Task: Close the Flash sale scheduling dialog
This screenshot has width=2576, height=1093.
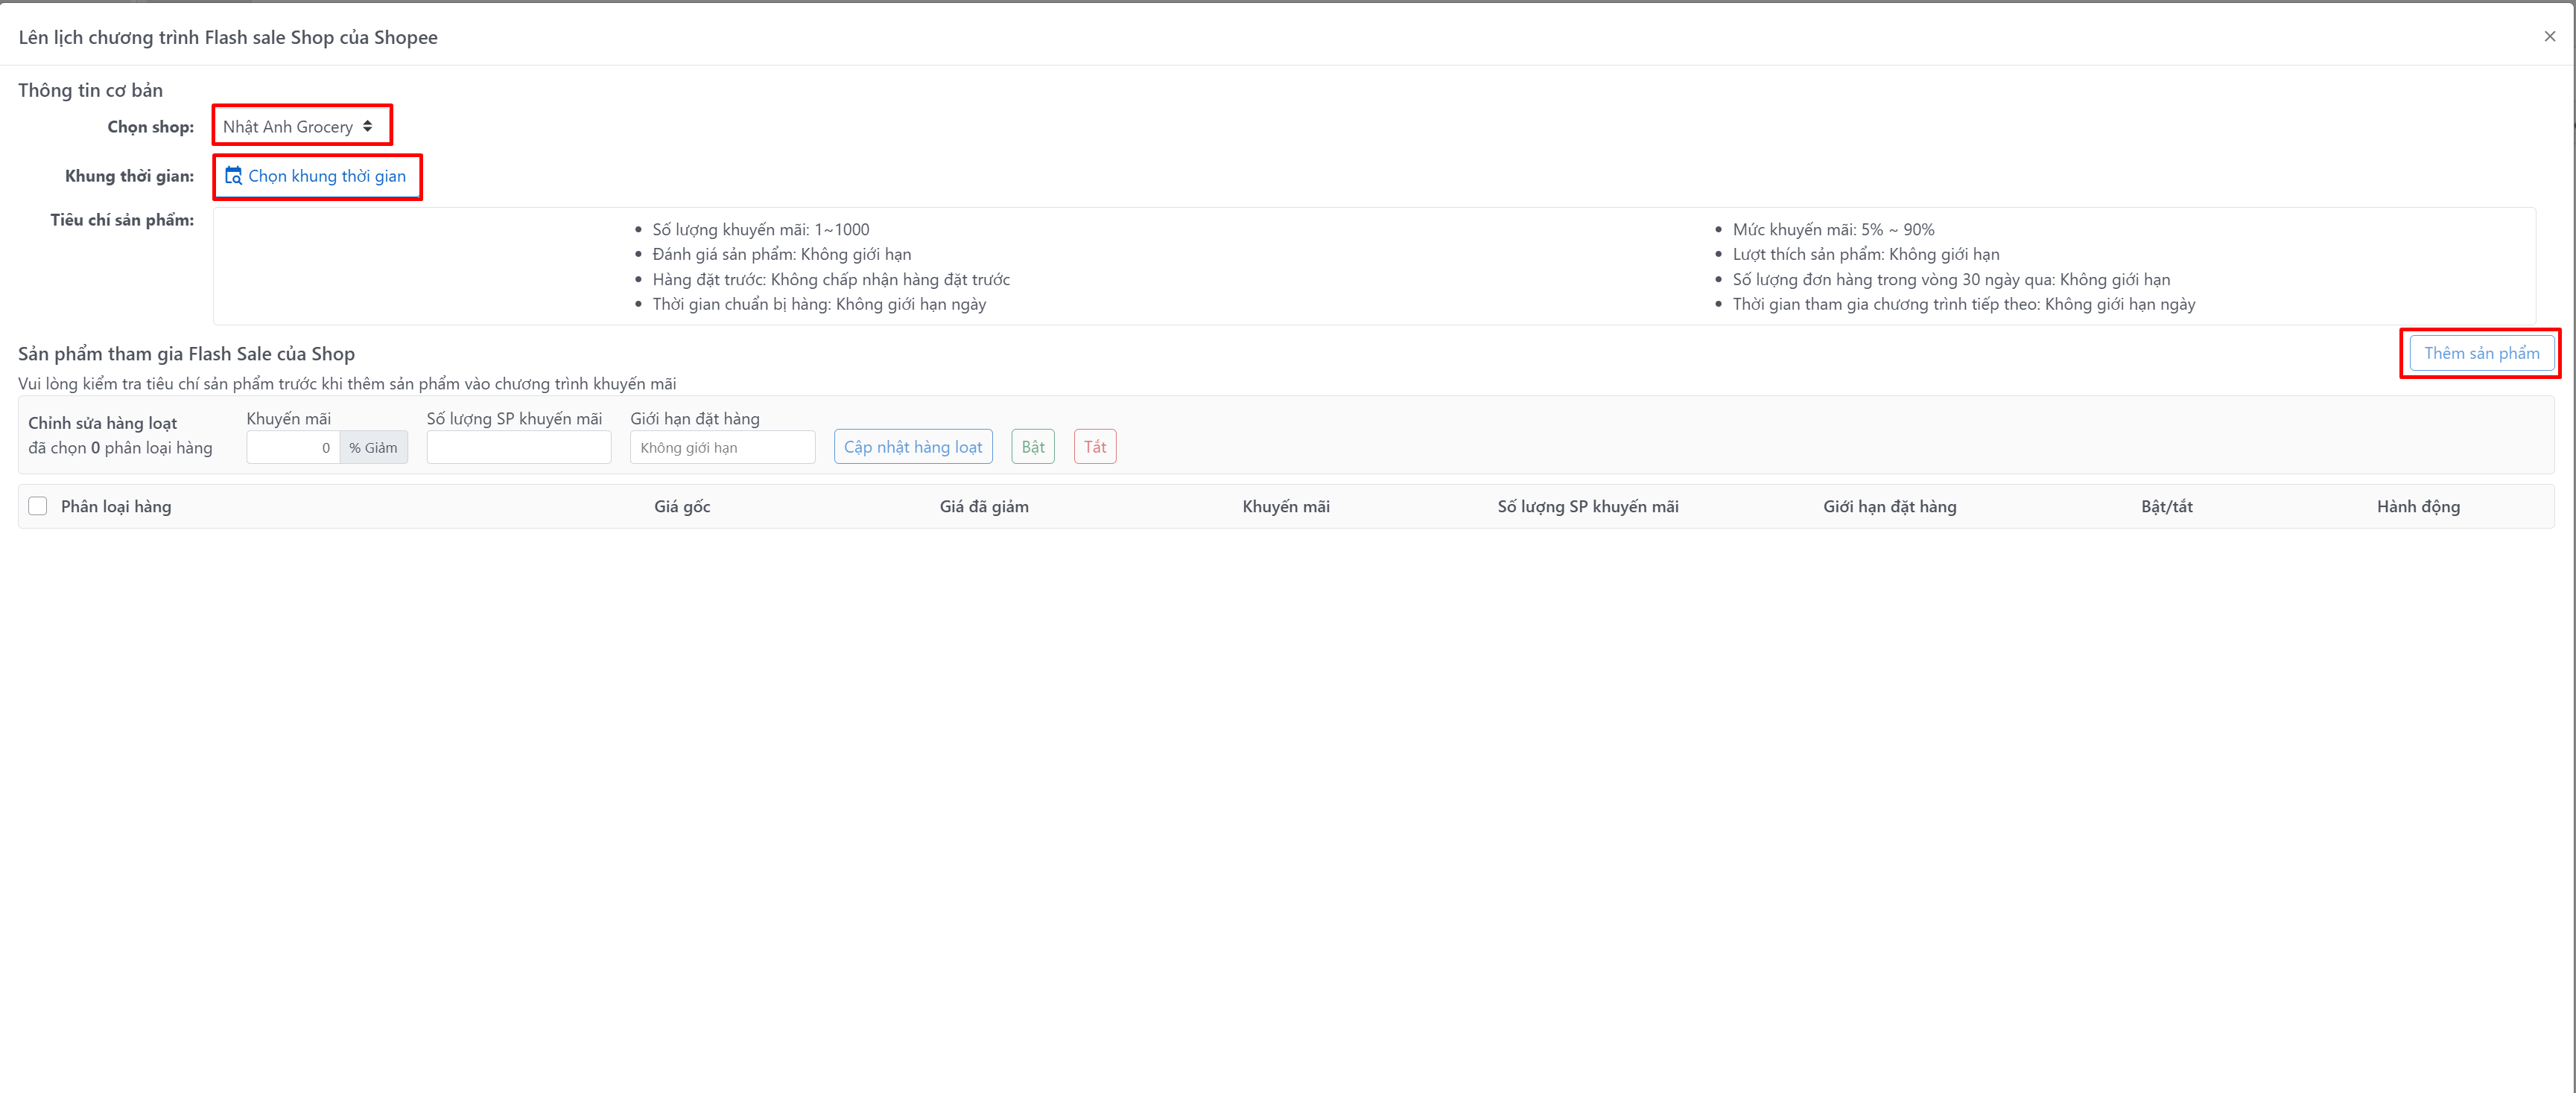Action: [x=2549, y=37]
